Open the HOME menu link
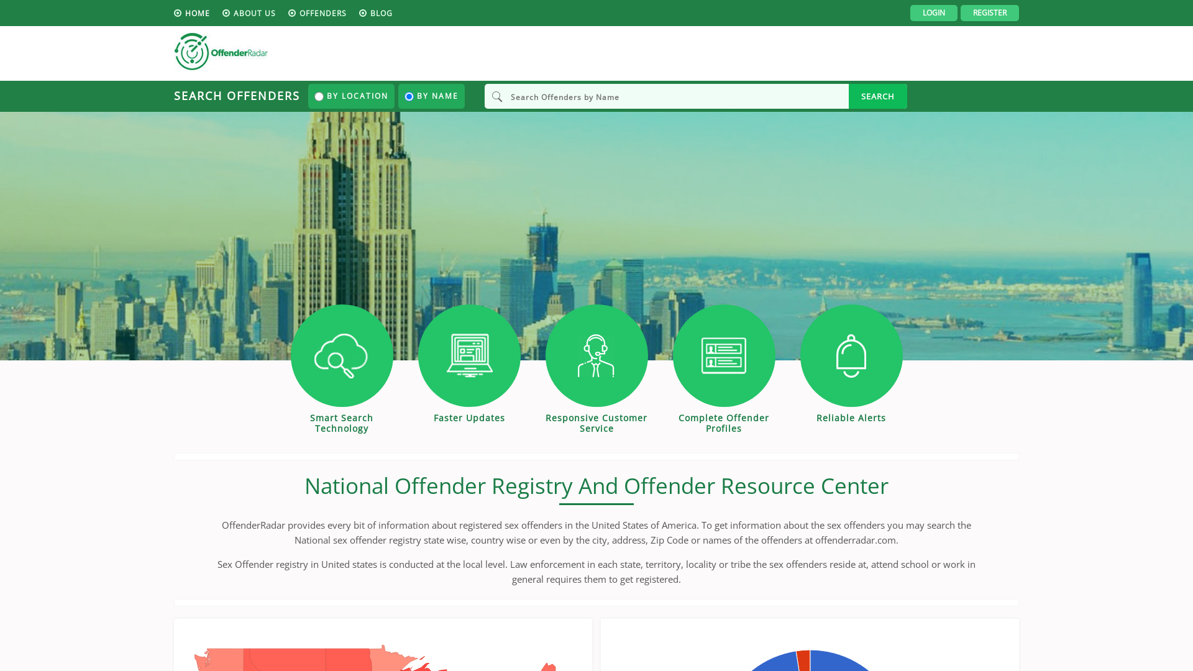Viewport: 1193px width, 671px height. (191, 13)
